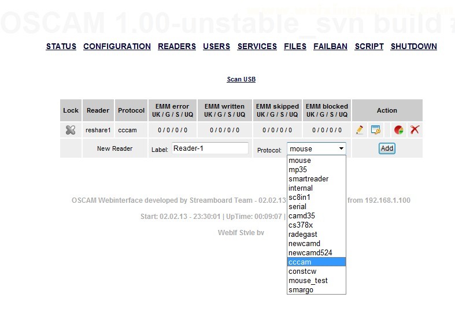Select mp35 protocol option
Screen dimensions: 455x331
[x=316, y=170]
